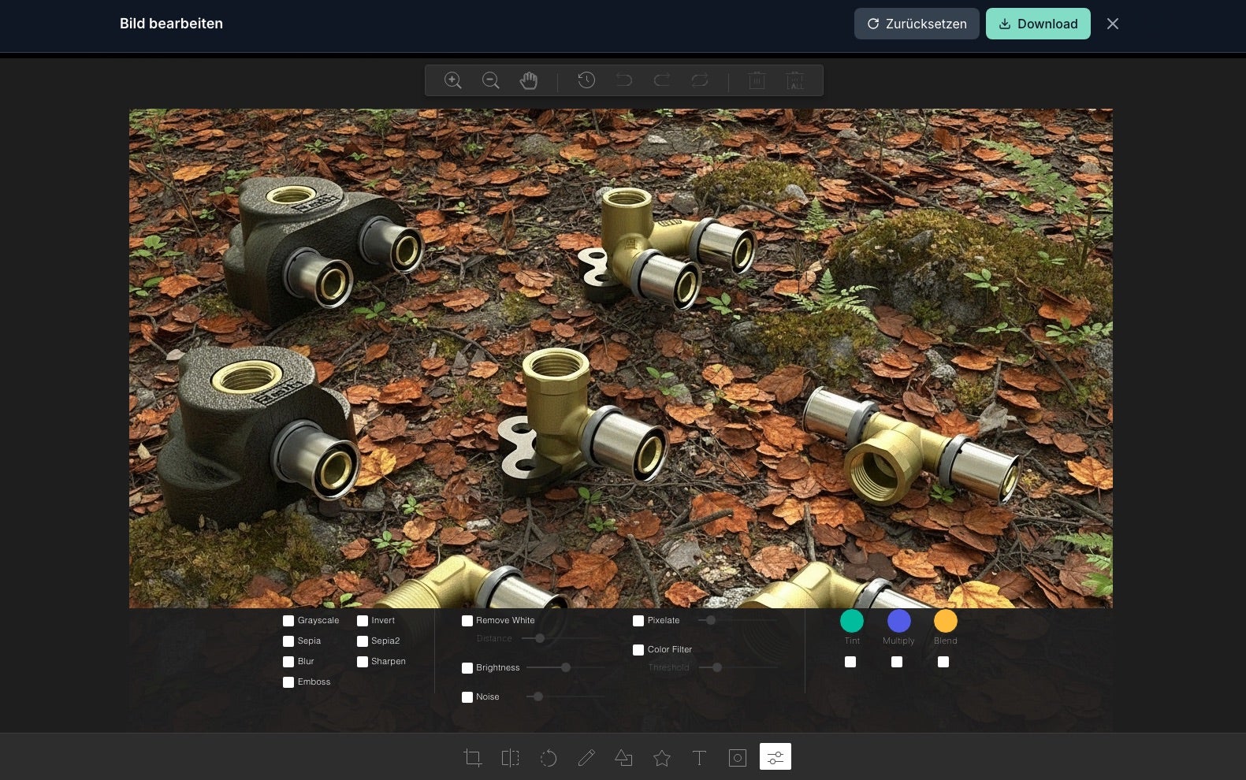1246x780 pixels.
Task: Click the Zurücksetzen button
Action: point(917,24)
